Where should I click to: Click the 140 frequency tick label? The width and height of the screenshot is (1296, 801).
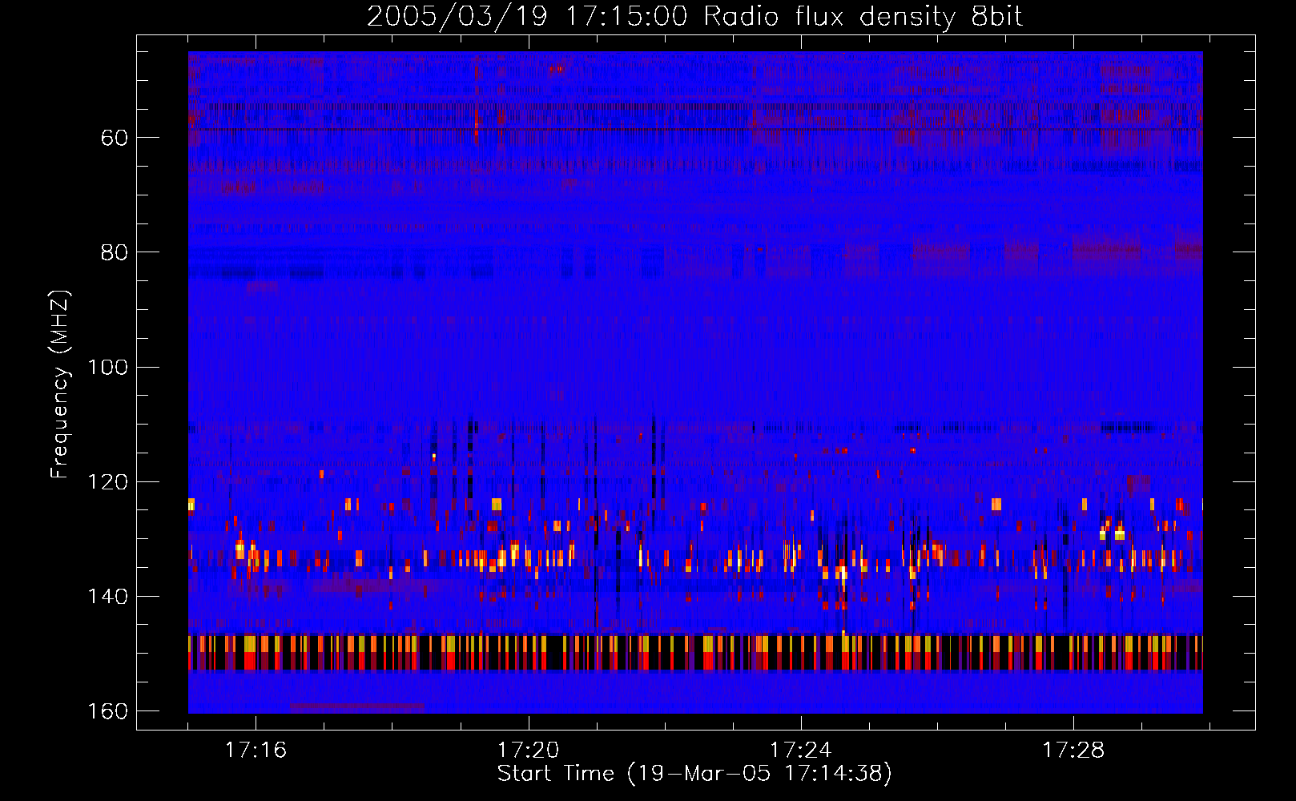107,597
